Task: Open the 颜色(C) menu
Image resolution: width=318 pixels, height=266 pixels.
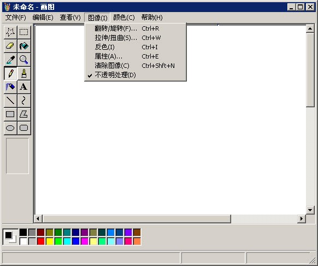Action: coord(123,18)
